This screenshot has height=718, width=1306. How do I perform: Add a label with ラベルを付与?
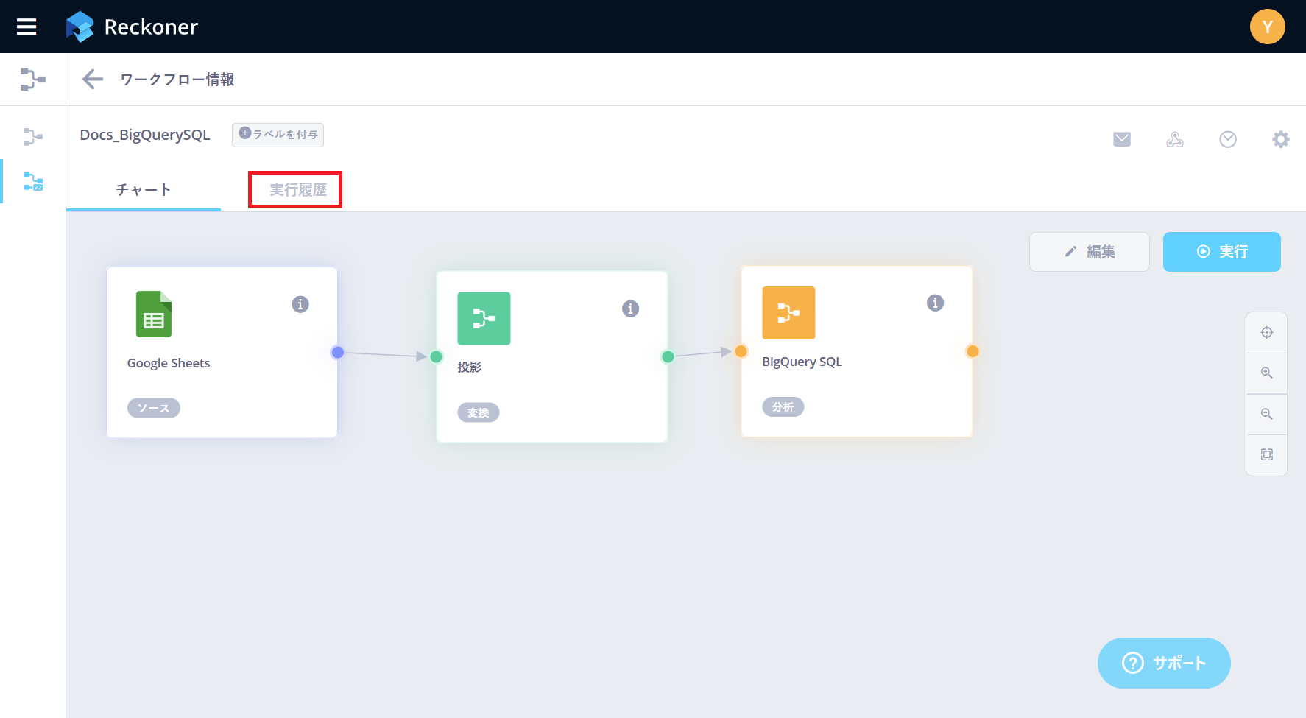(278, 135)
